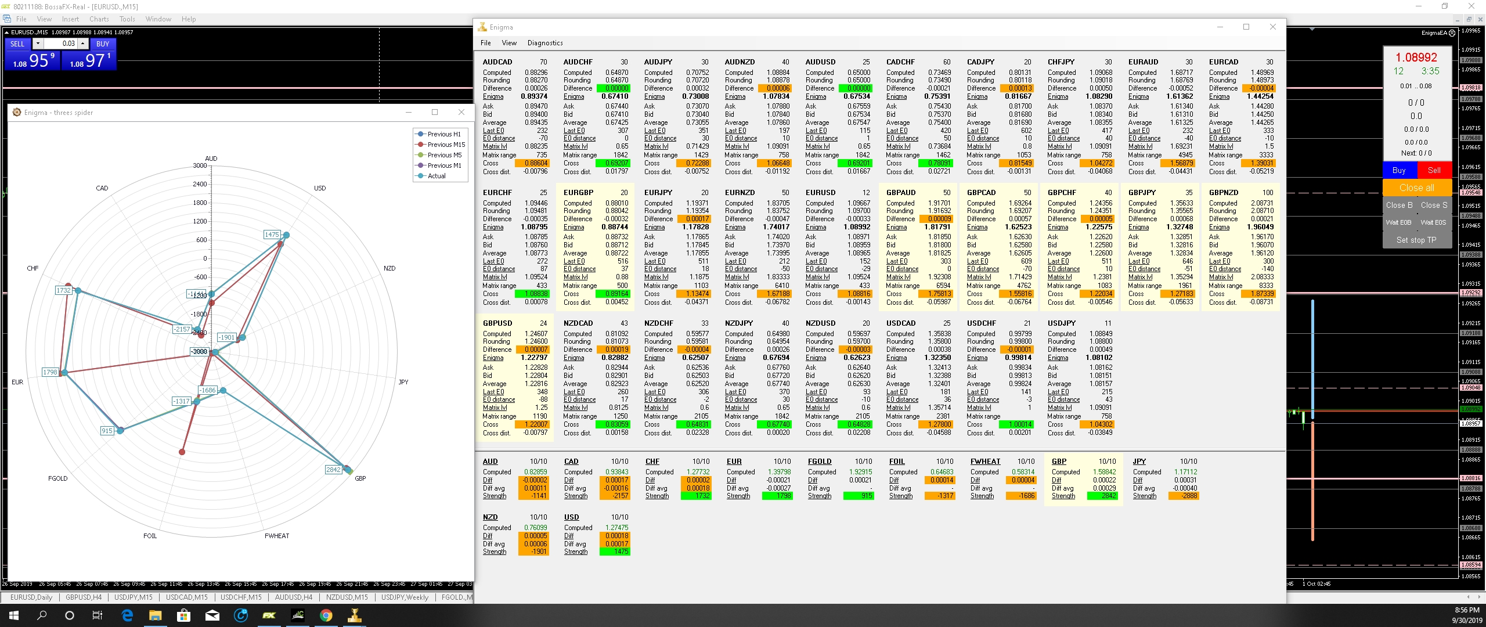Open E0 distance link under USDJPY
This screenshot has height=627, width=1486.
1064,399
